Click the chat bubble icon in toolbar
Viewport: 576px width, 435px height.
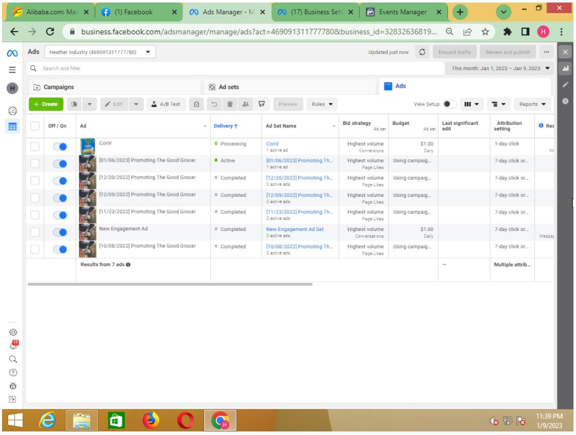(x=262, y=105)
